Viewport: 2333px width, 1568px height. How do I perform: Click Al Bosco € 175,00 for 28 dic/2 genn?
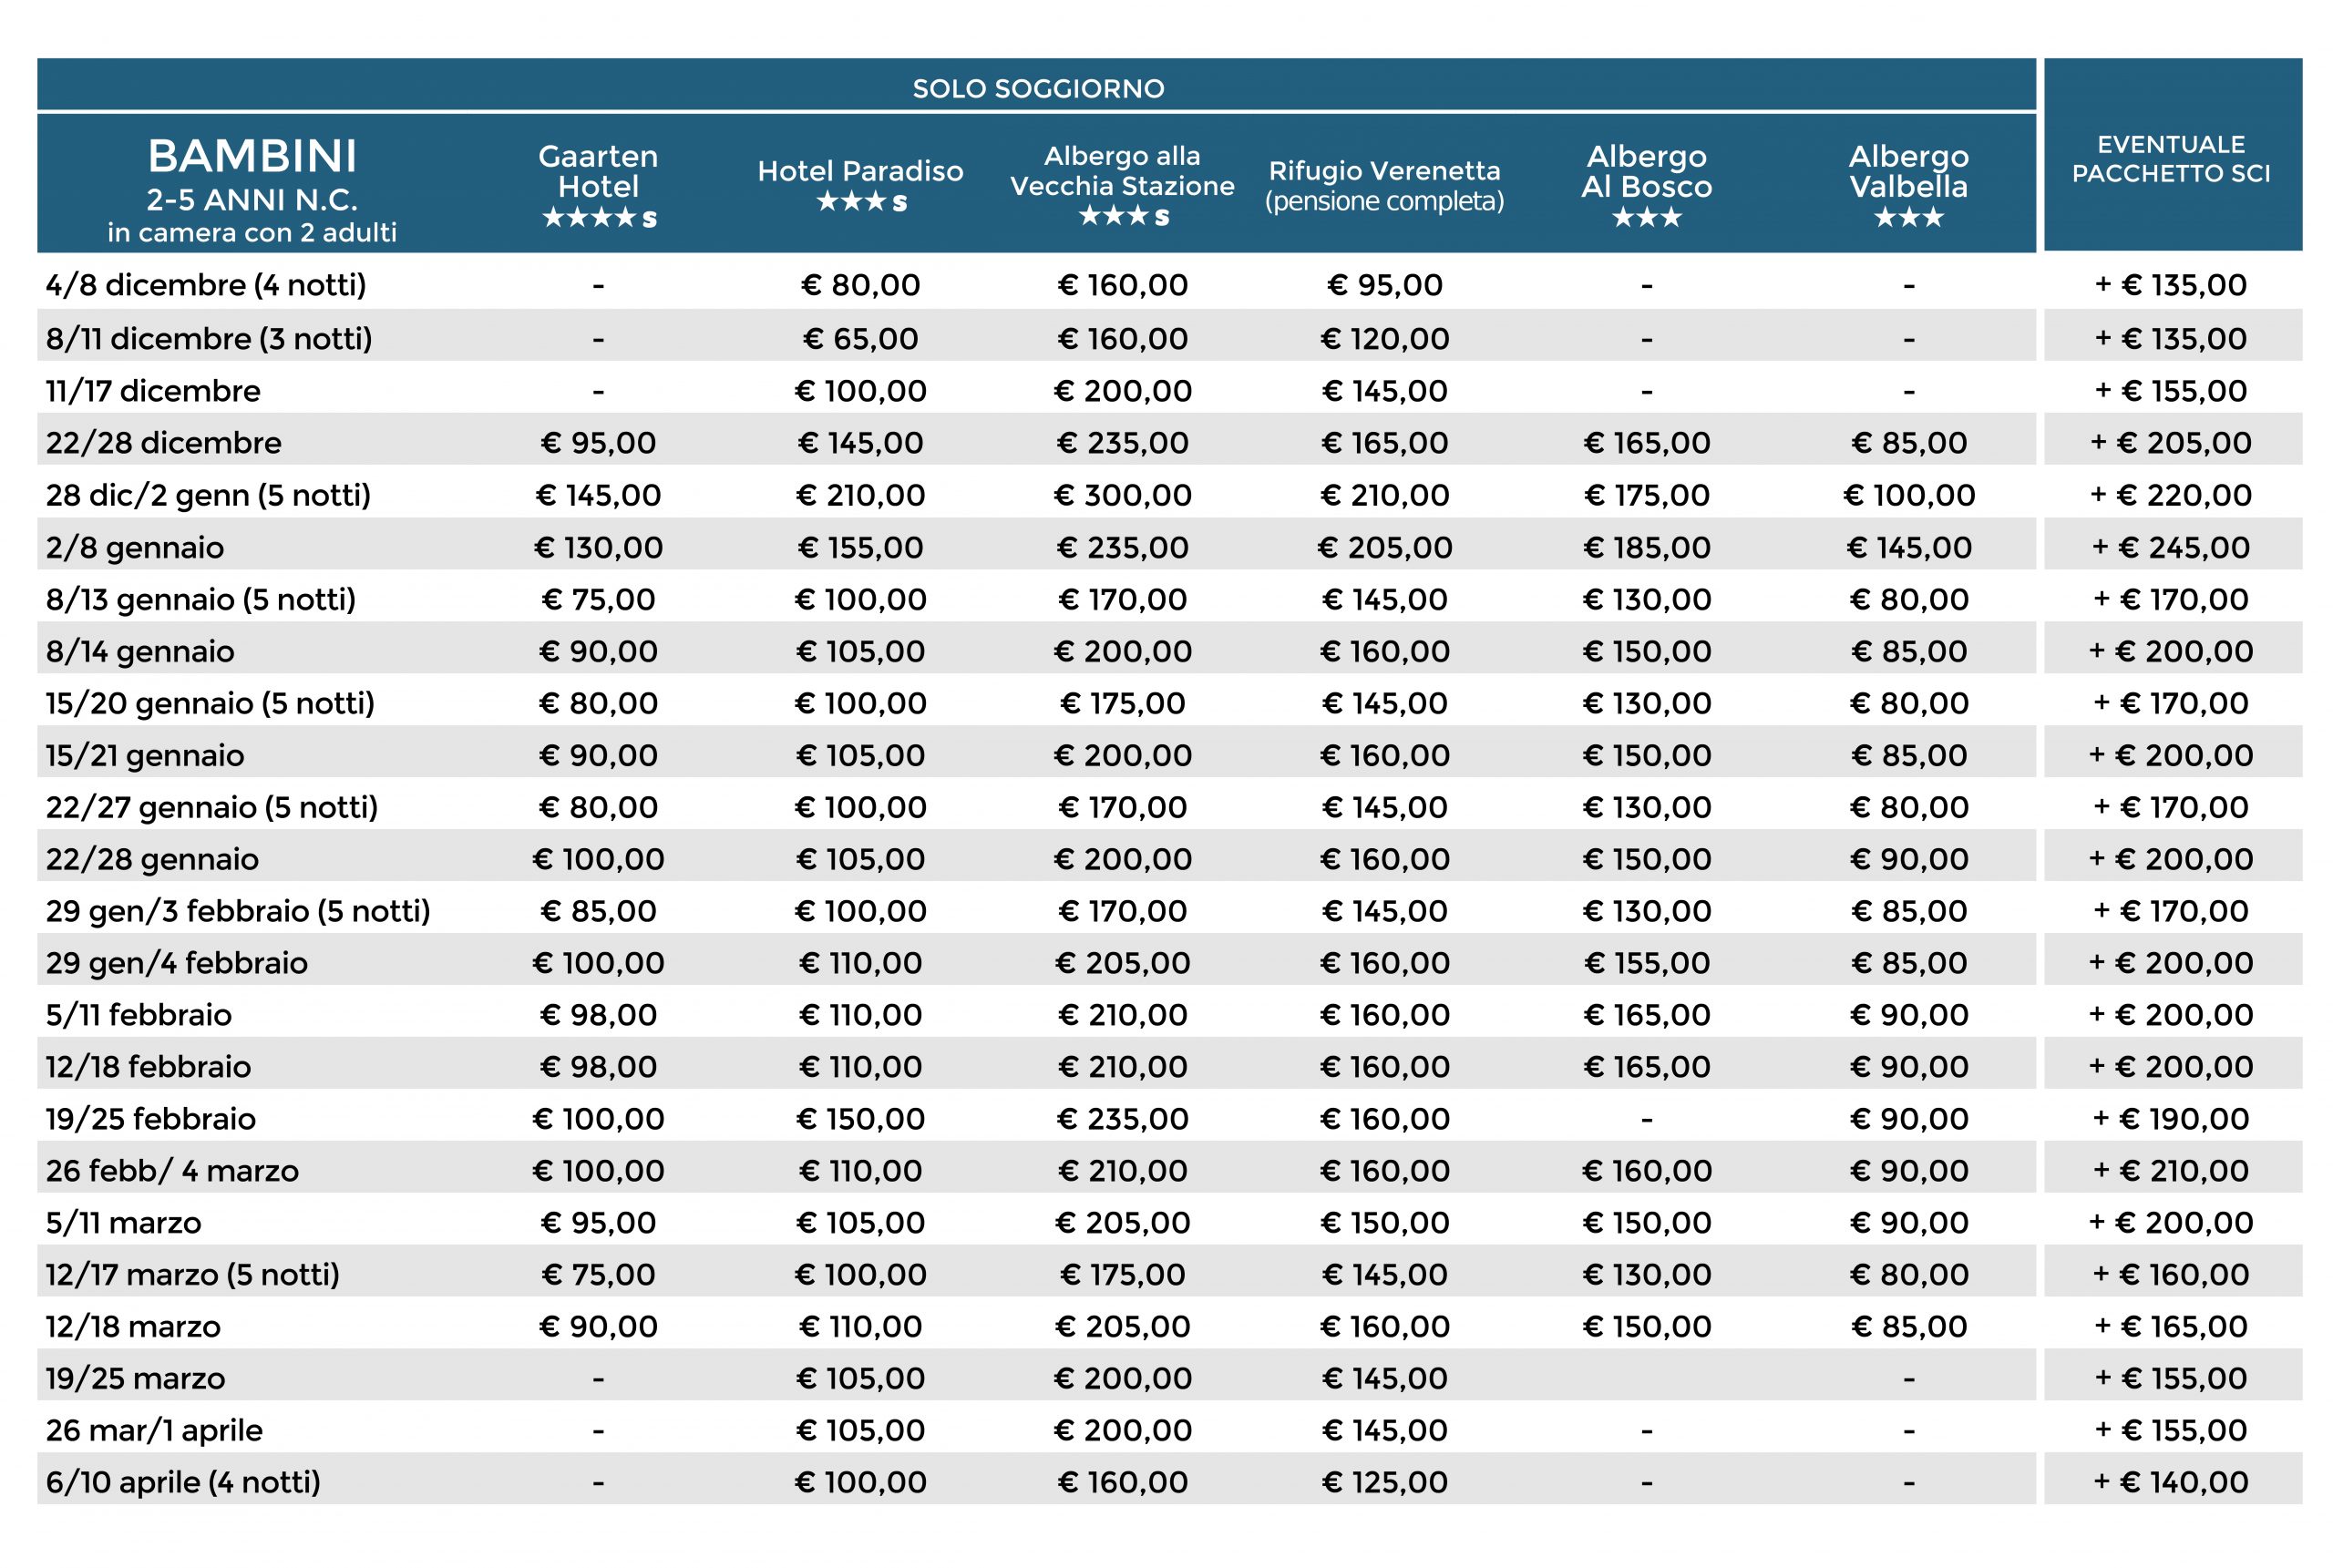click(1647, 496)
